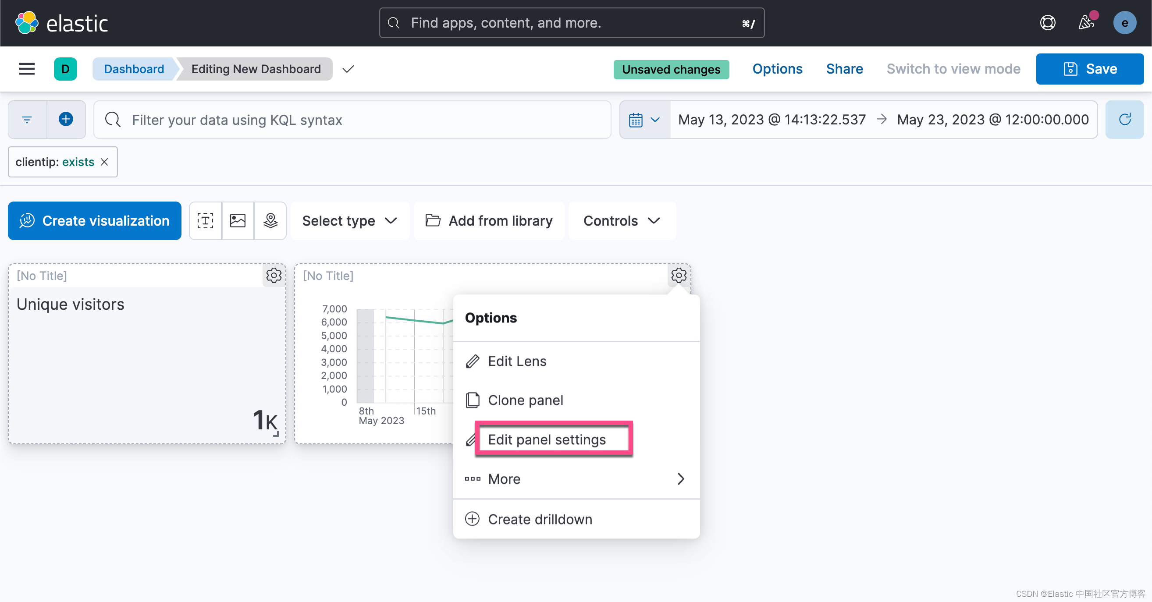Screen dimensions: 1152x602
Task: Remove the clientip exists filter
Action: click(104, 162)
